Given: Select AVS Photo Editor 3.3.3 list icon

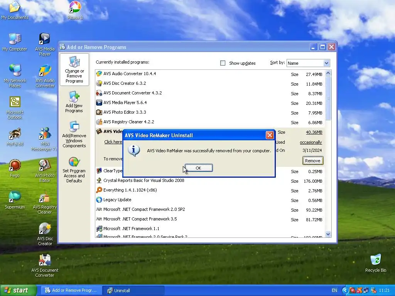Looking at the screenshot, I should tap(99, 112).
